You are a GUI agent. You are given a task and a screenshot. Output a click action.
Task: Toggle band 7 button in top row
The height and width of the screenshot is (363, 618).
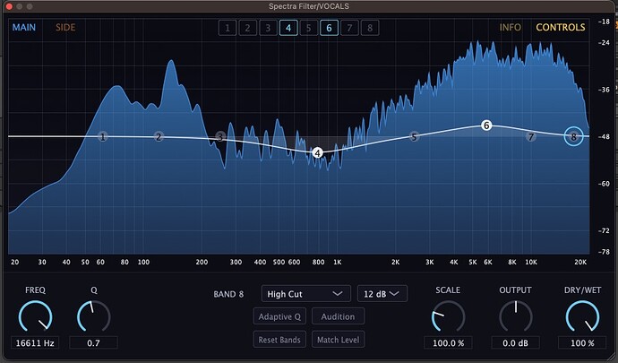point(349,28)
